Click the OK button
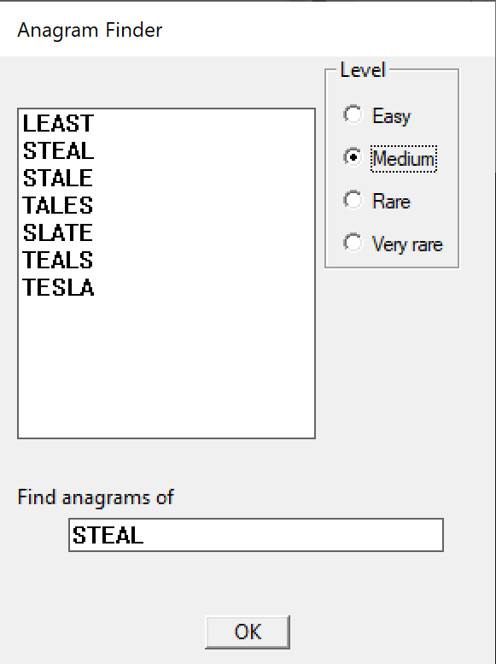496x664 pixels. coord(248,632)
